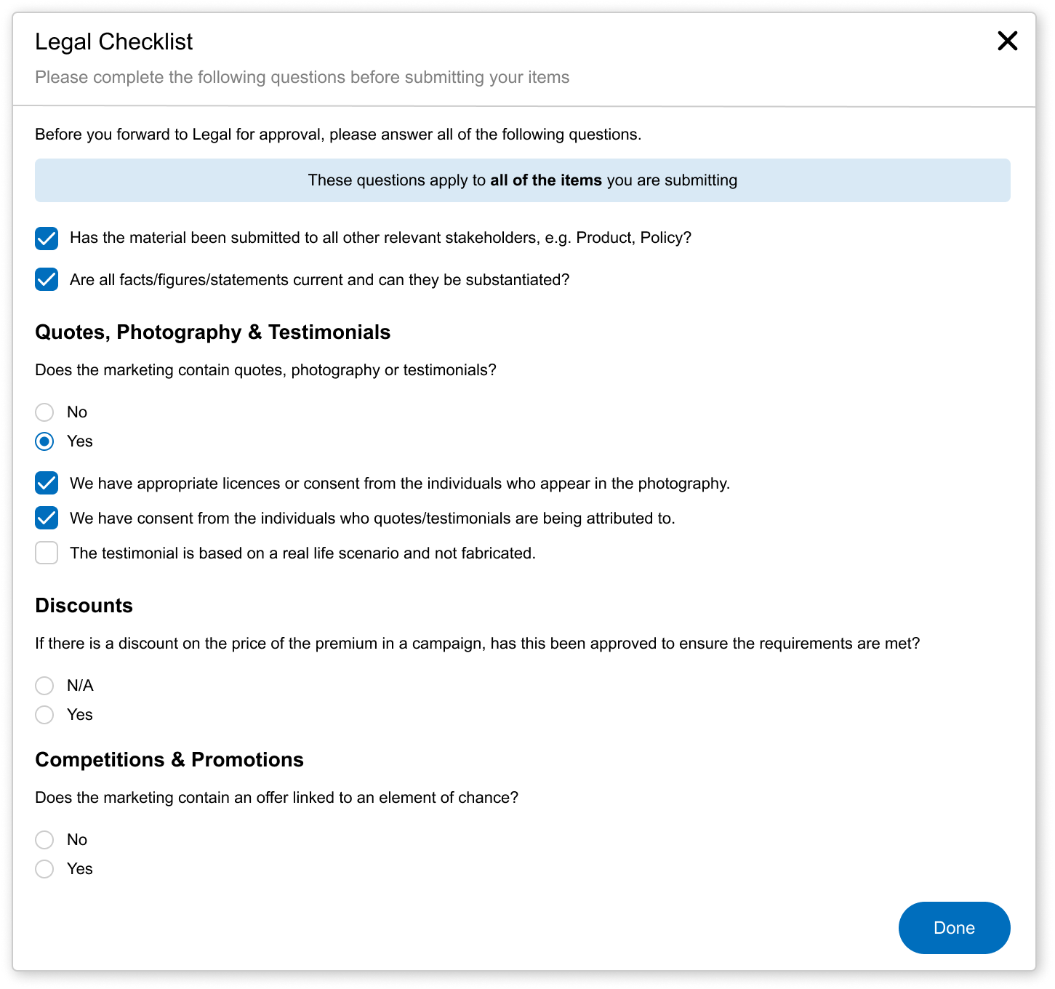Click the facts/figures question label text
This screenshot has height=989, width=1055.
(x=319, y=280)
